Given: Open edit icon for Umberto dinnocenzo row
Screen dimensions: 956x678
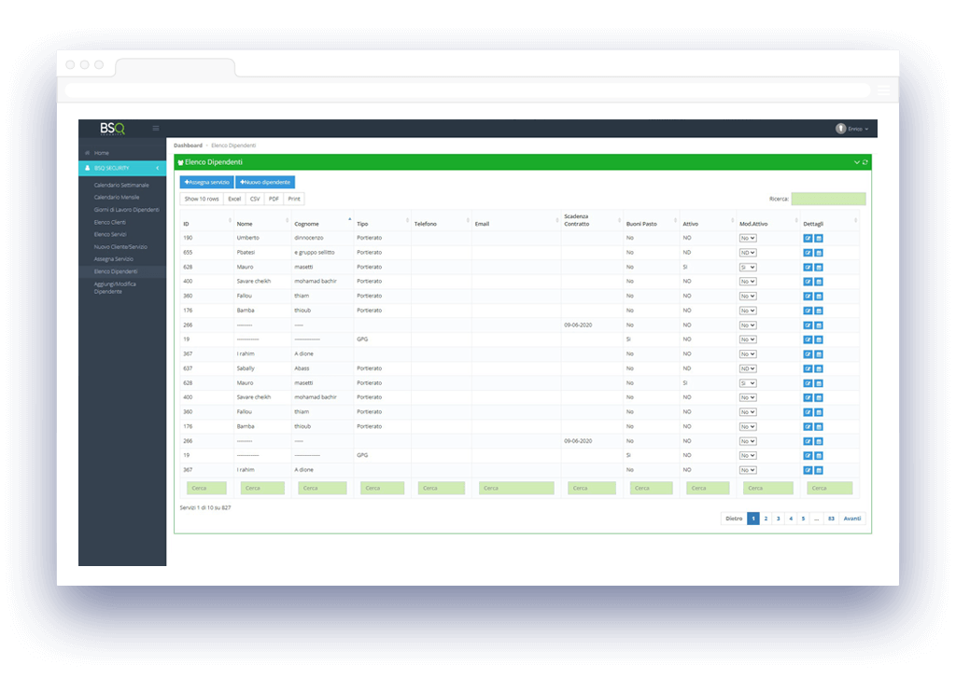Looking at the screenshot, I should point(808,238).
